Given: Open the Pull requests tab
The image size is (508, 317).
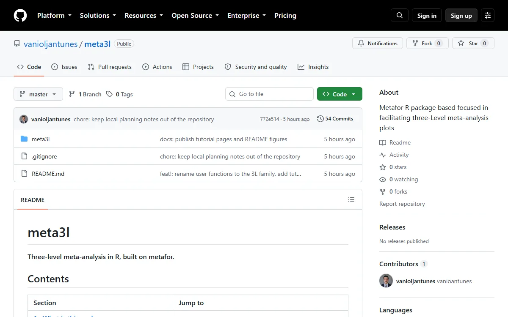Looking at the screenshot, I should pos(110,67).
